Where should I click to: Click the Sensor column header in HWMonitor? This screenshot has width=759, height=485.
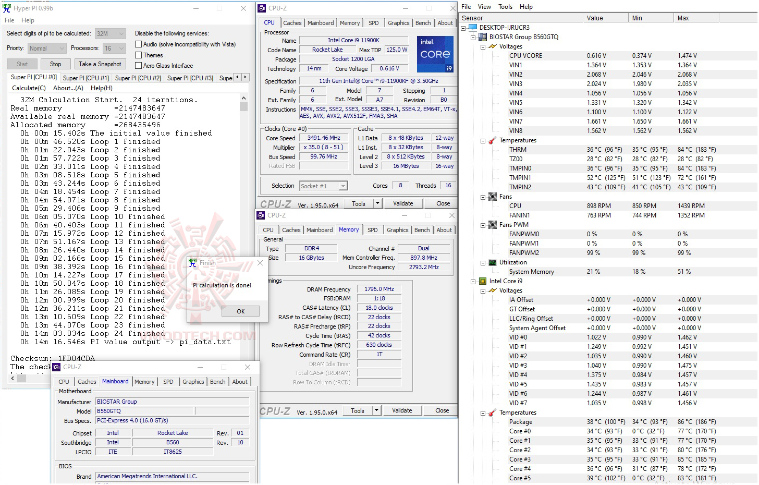[521, 18]
